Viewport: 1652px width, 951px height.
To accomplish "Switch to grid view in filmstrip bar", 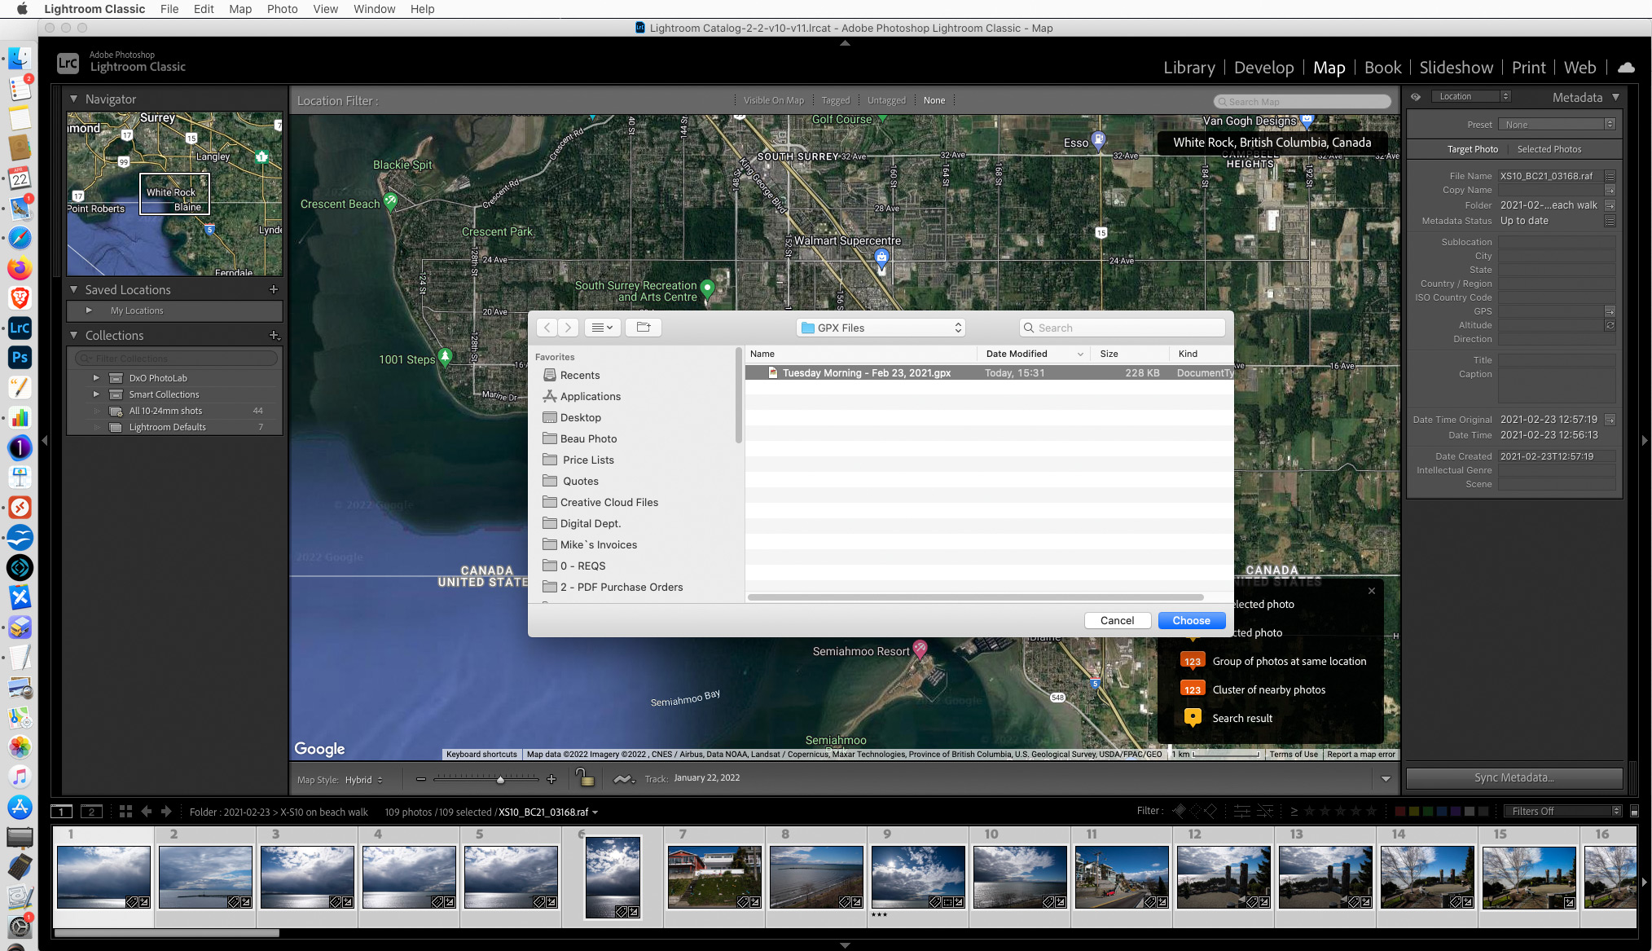I will tap(125, 812).
